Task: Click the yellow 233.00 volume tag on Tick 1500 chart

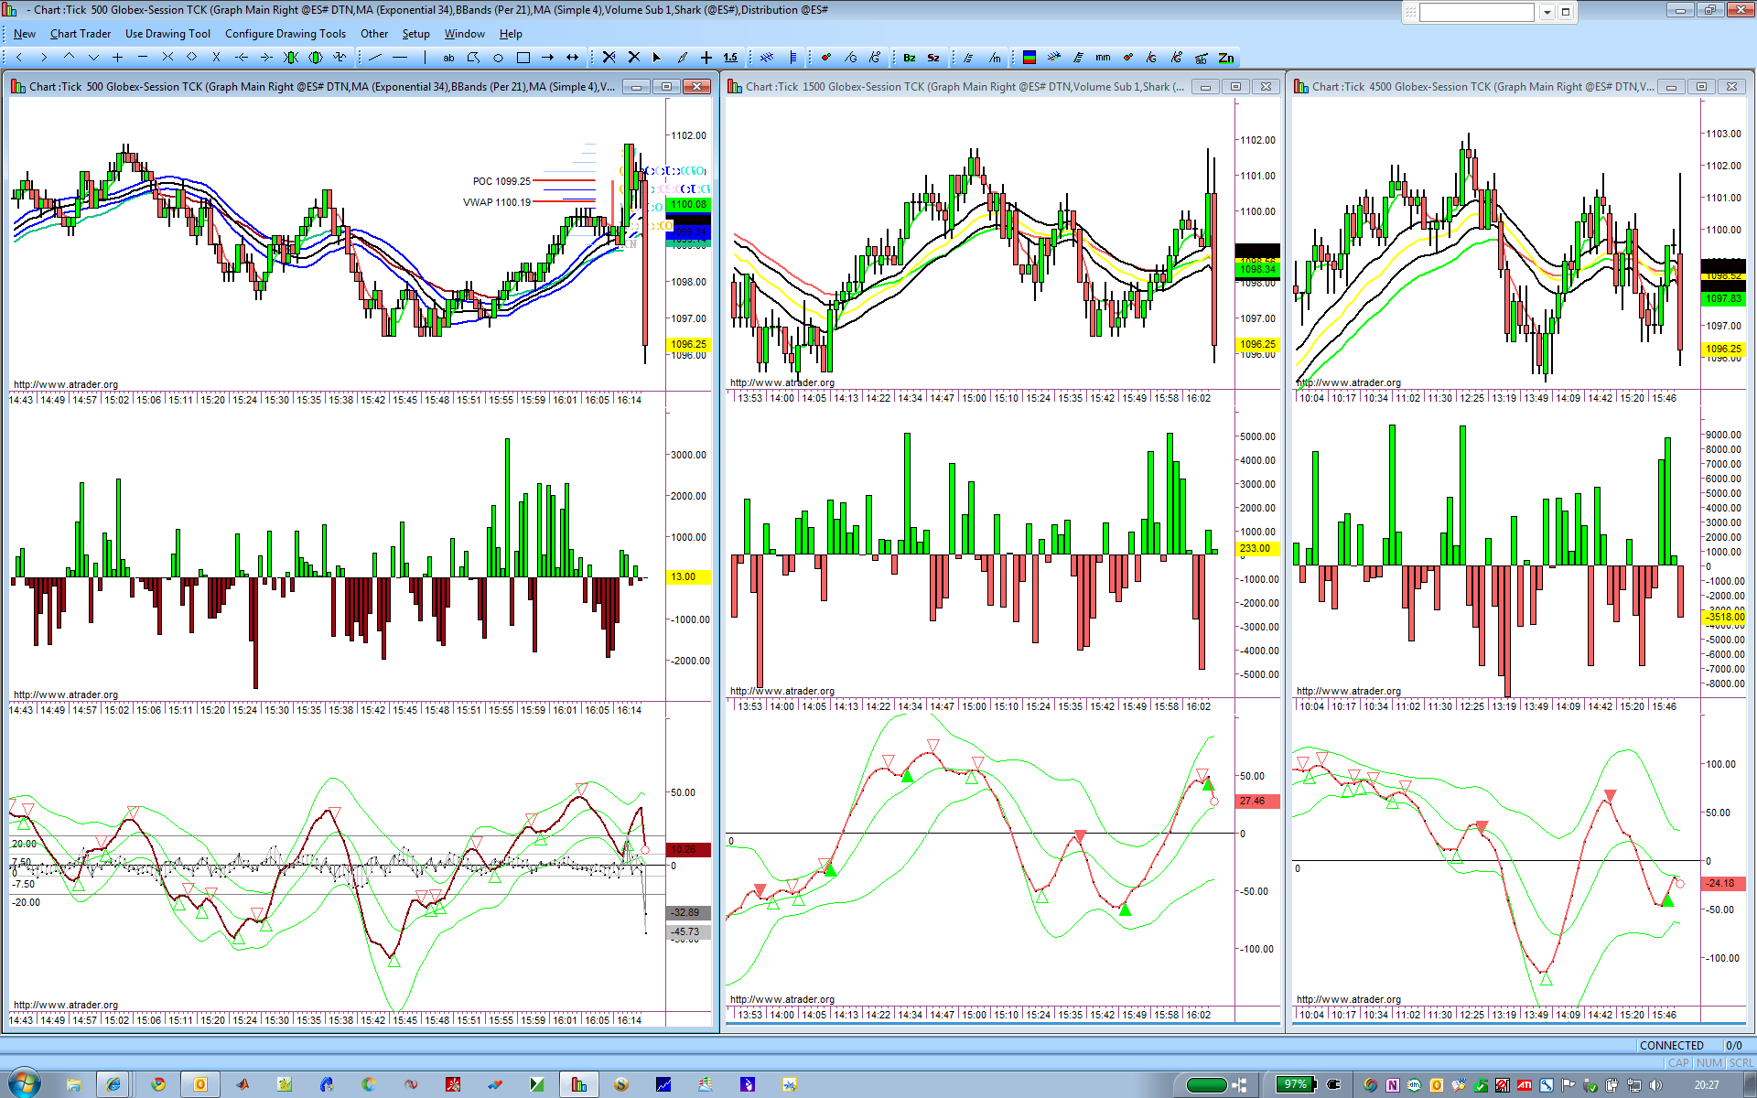Action: (1257, 549)
